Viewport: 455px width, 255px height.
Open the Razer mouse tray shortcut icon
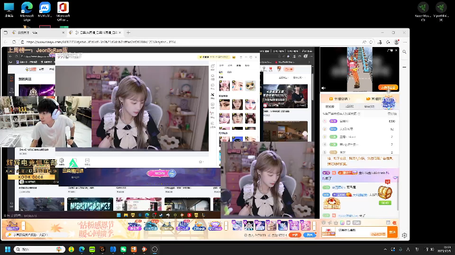[423, 11]
